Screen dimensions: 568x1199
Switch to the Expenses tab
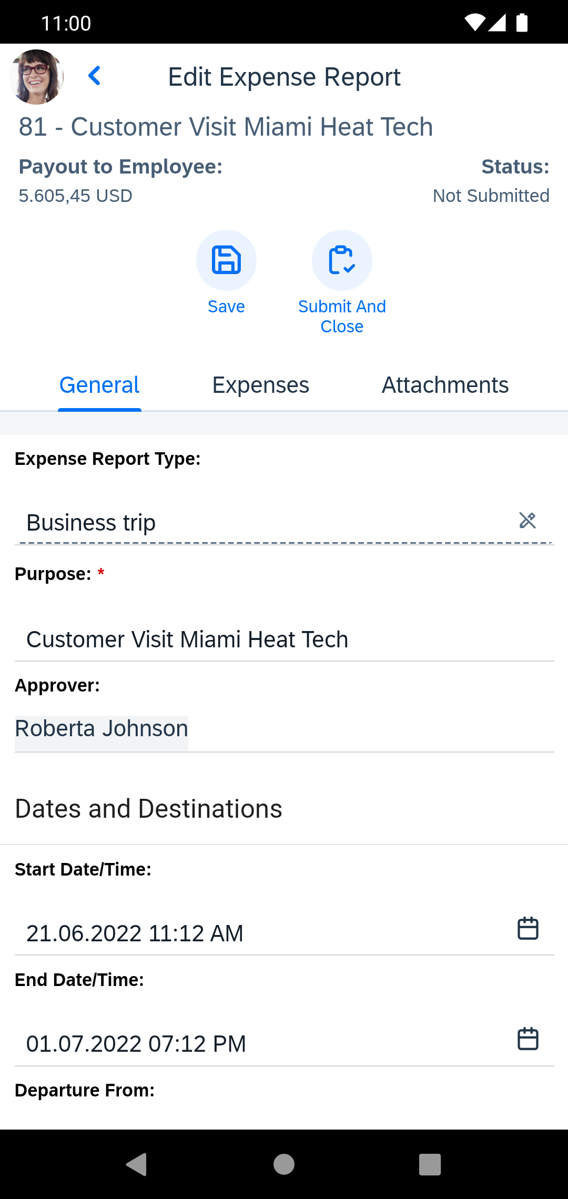pos(261,385)
